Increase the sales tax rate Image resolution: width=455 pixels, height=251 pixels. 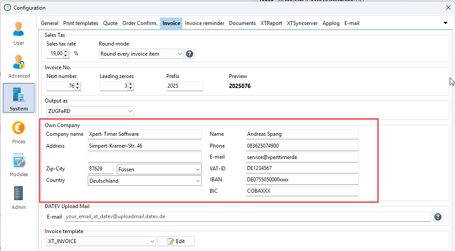coord(66,52)
